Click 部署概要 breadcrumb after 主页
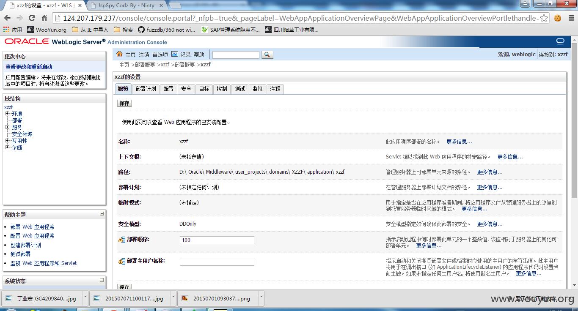The width and height of the screenshot is (578, 311). click(x=145, y=65)
